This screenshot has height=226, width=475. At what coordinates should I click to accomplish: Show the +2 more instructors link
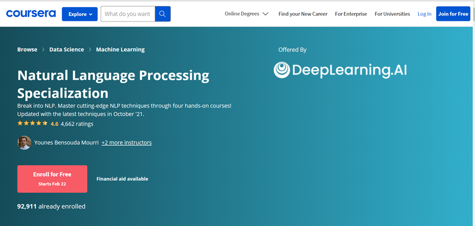coord(127,142)
